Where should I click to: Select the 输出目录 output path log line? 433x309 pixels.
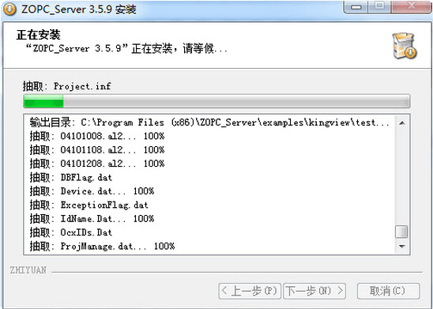click(x=209, y=122)
